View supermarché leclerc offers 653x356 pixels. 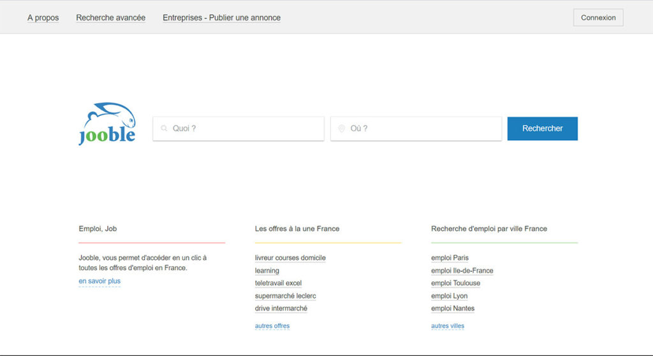point(285,295)
